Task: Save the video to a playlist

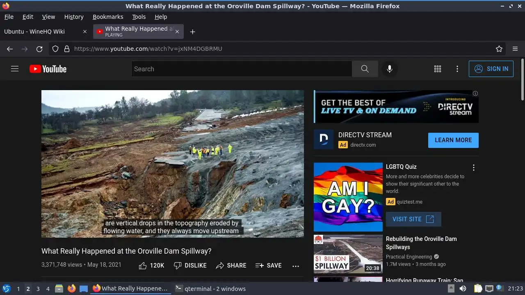Action: 268,265
